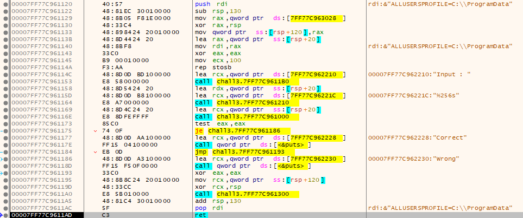Select the call chall3.7FF77C961300 instruction
Image resolution: width=523 pixels, height=218 pixels.
pos(247,194)
